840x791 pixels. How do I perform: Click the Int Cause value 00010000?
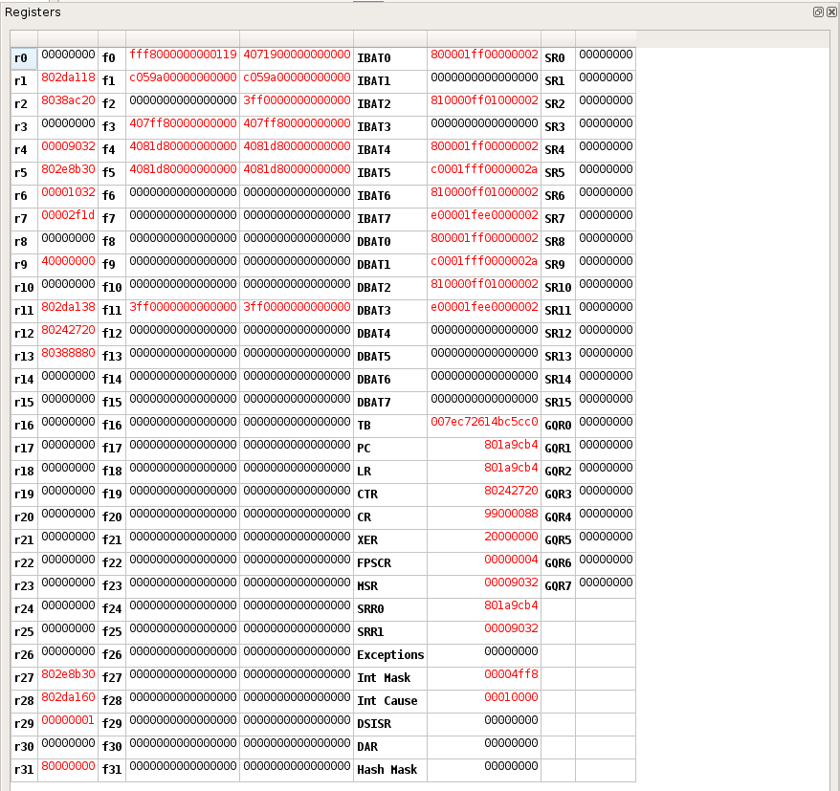tap(511, 697)
